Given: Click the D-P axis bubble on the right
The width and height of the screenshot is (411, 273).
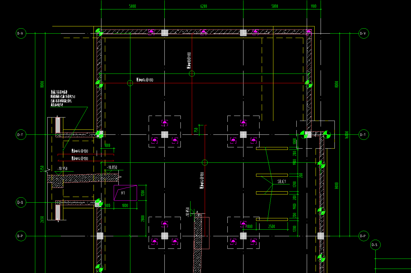Looking at the screenshot, I should [363, 236].
